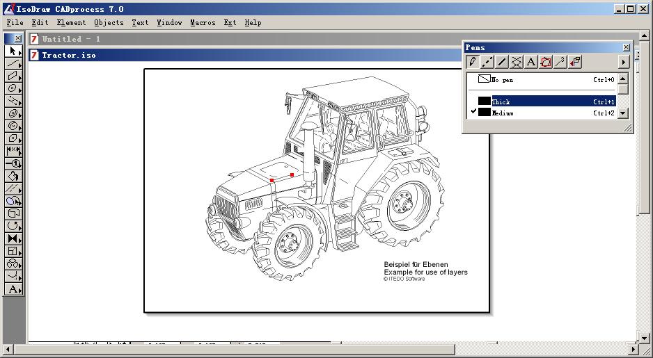Open the Text menu
Image resolution: width=653 pixels, height=358 pixels.
tap(140, 23)
